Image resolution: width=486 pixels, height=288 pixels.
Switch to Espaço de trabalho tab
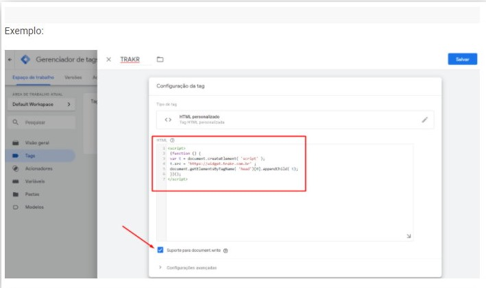33,77
